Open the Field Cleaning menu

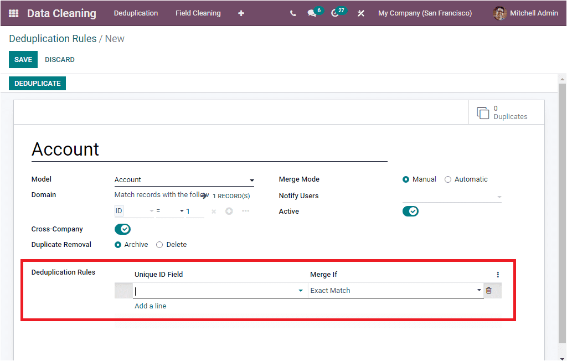click(x=198, y=13)
